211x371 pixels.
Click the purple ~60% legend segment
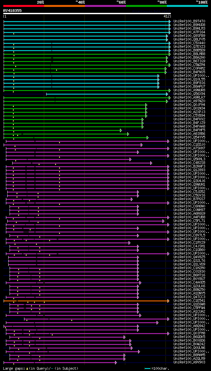pyautogui.click(x=105, y=6)
